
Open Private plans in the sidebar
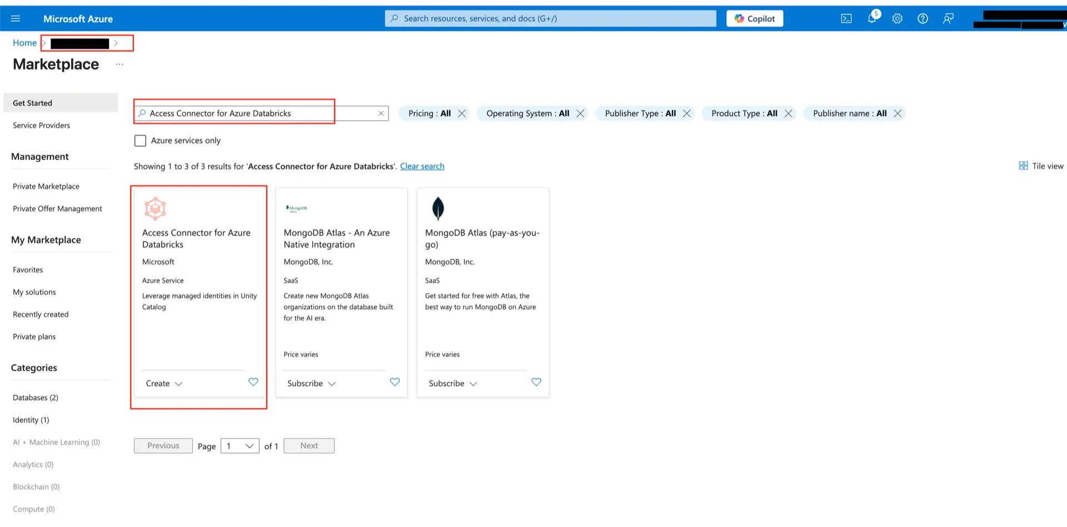pos(34,337)
